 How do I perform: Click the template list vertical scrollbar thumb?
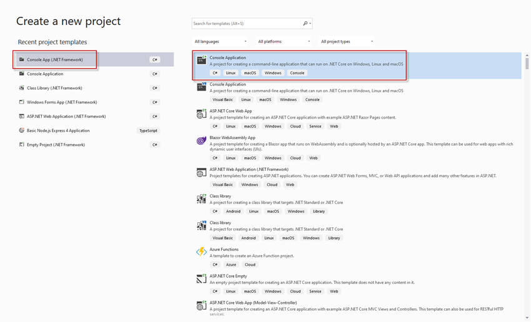pyautogui.click(x=527, y=64)
